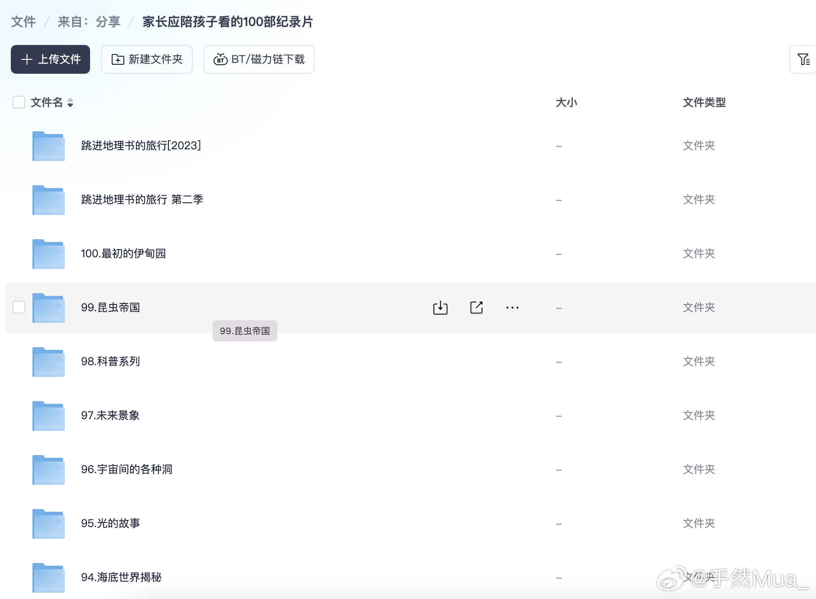Open folder icon of 跳进地理书的旅行[2023]
The width and height of the screenshot is (816, 599).
pyautogui.click(x=49, y=146)
